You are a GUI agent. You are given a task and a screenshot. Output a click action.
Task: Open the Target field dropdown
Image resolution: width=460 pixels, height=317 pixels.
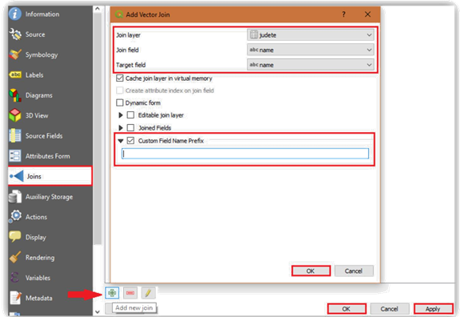[310, 65]
